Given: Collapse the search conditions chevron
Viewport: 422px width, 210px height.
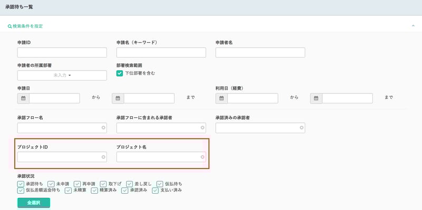Looking at the screenshot, I should pos(413,26).
